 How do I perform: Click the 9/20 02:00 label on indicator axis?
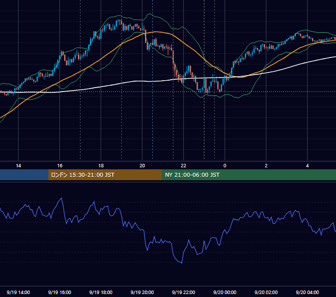[266, 292]
